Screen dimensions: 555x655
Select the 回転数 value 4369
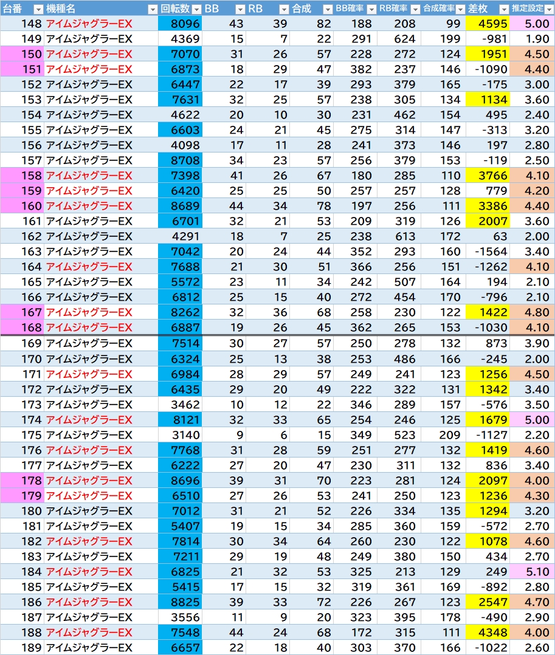tap(180, 39)
